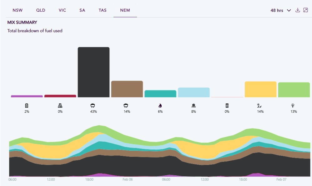Select the SA tab
This screenshot has width=312, height=186.
coord(82,10)
